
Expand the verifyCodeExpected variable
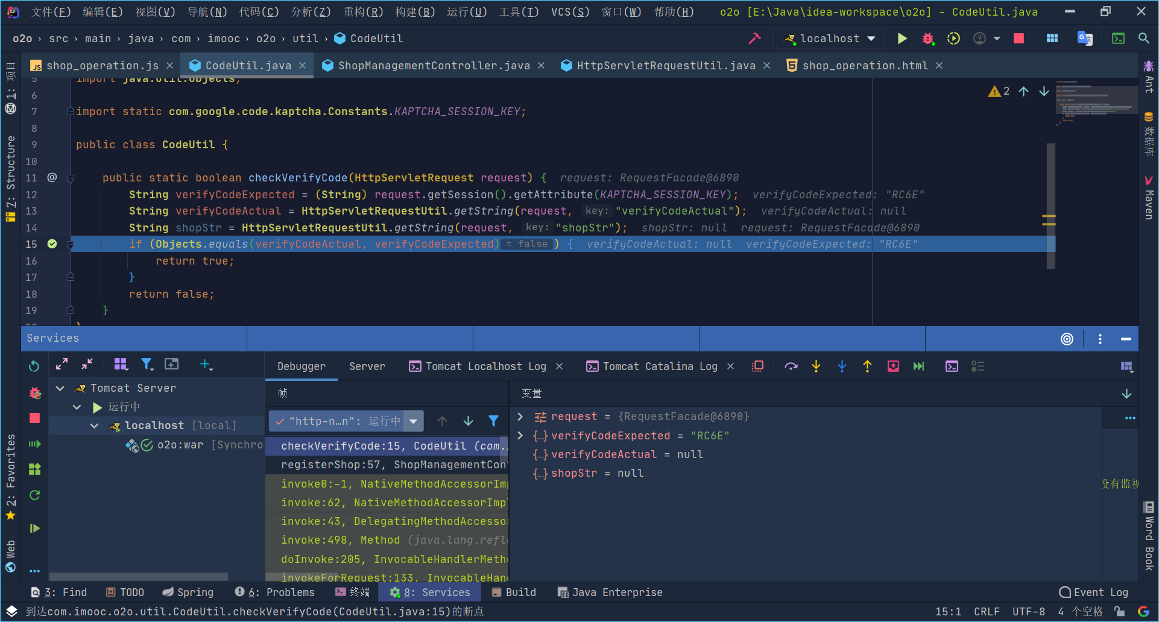pos(520,435)
